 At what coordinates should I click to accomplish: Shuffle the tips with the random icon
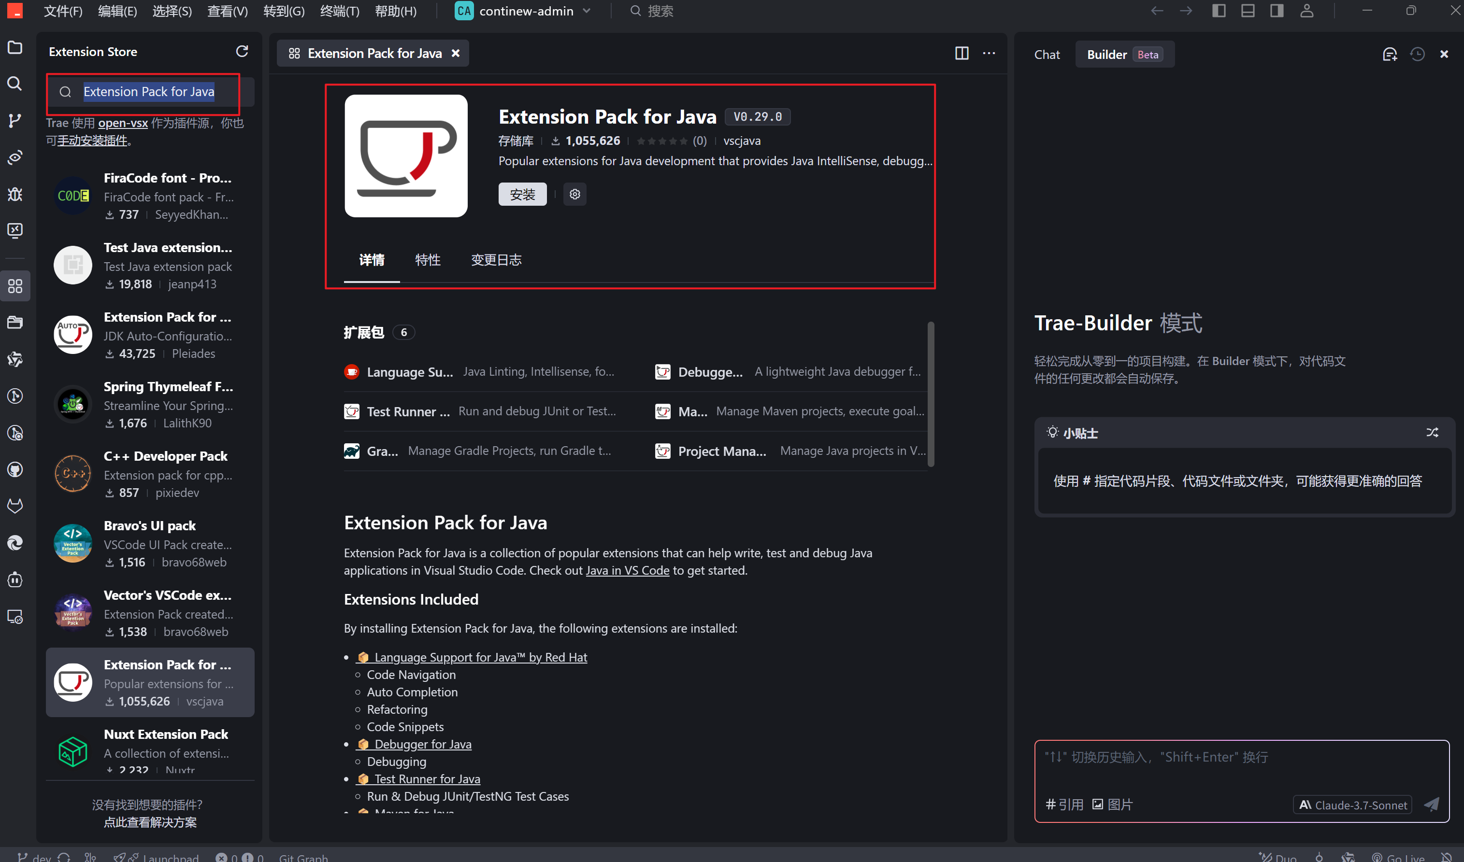click(x=1432, y=433)
